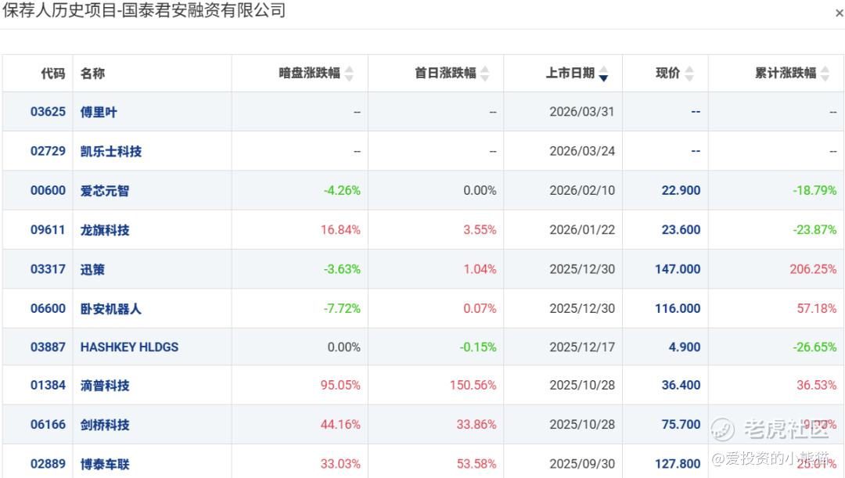Select cumulative change 57.18%
The height and width of the screenshot is (478, 845).
[817, 308]
